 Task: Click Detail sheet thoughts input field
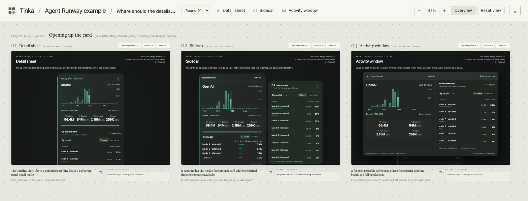click(138, 176)
